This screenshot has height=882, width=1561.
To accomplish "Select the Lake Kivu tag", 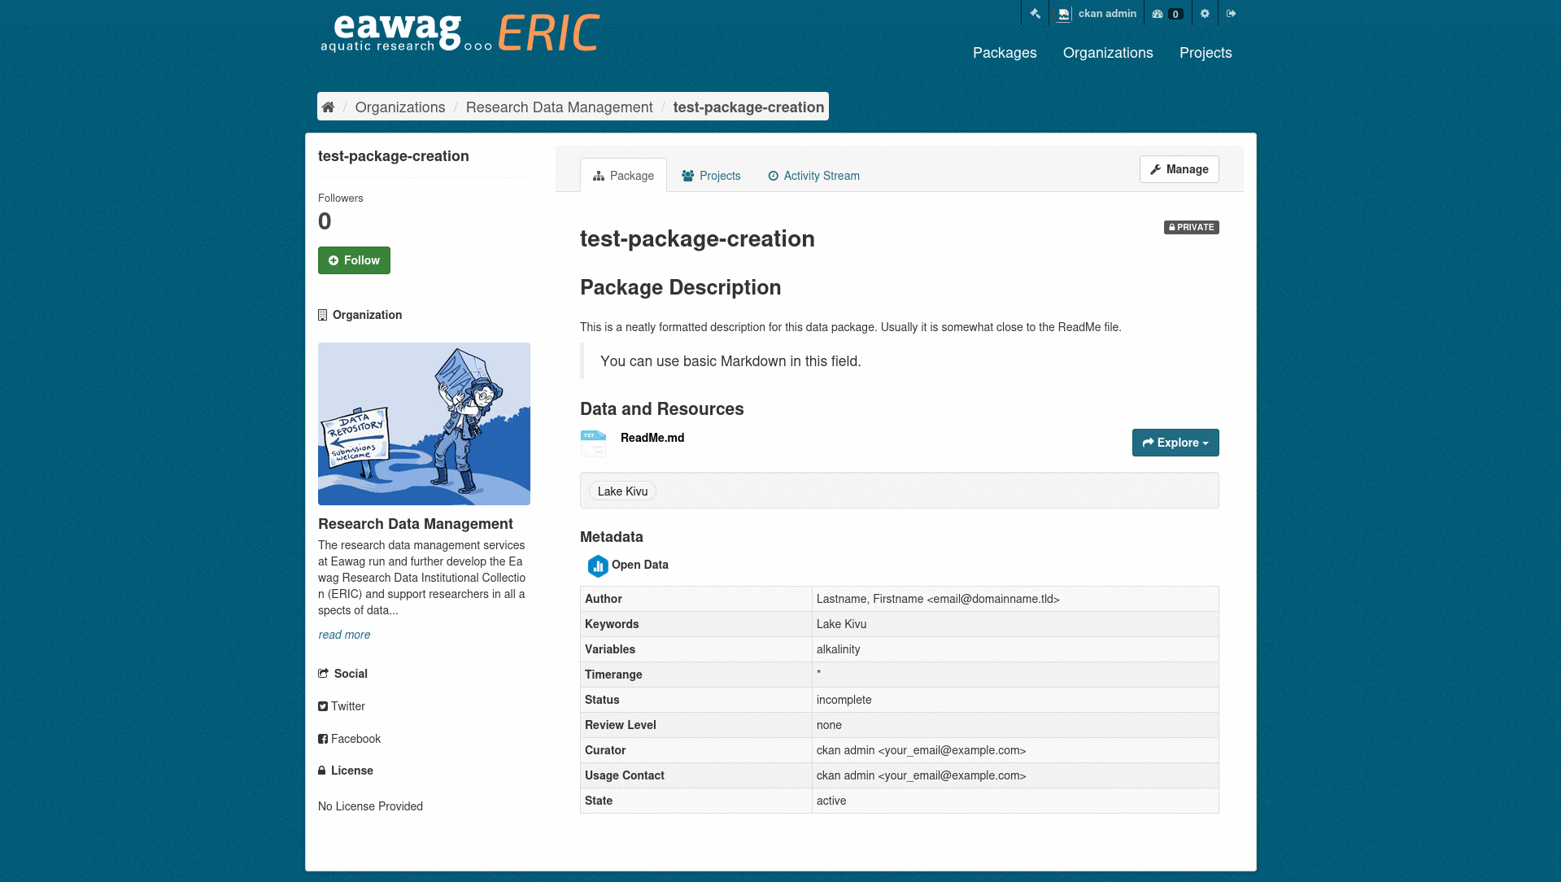I will pyautogui.click(x=622, y=491).
